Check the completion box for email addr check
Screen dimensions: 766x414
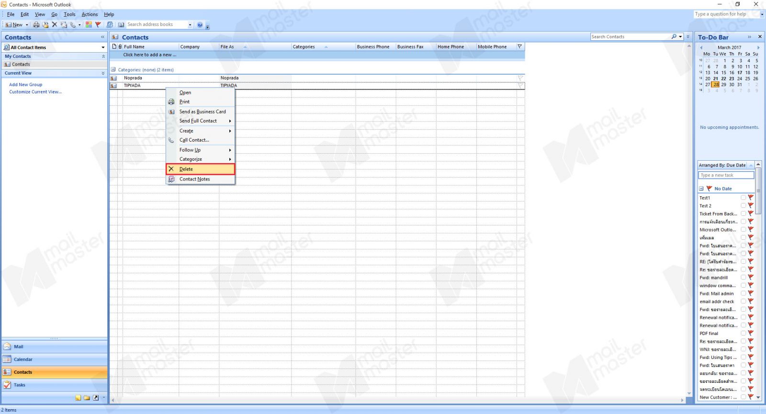point(743,301)
